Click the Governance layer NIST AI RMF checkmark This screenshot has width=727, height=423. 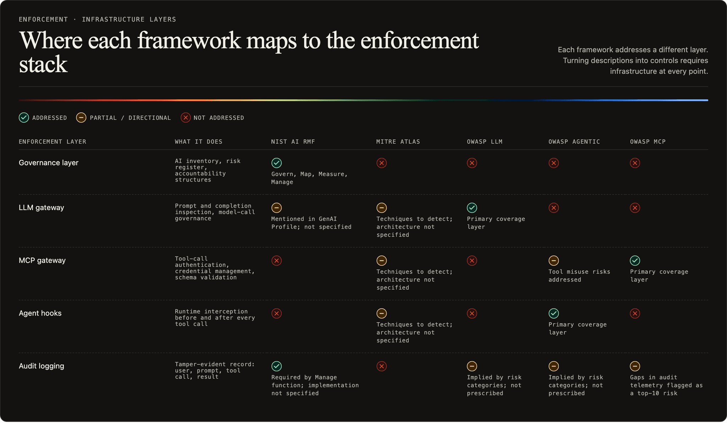pos(277,163)
